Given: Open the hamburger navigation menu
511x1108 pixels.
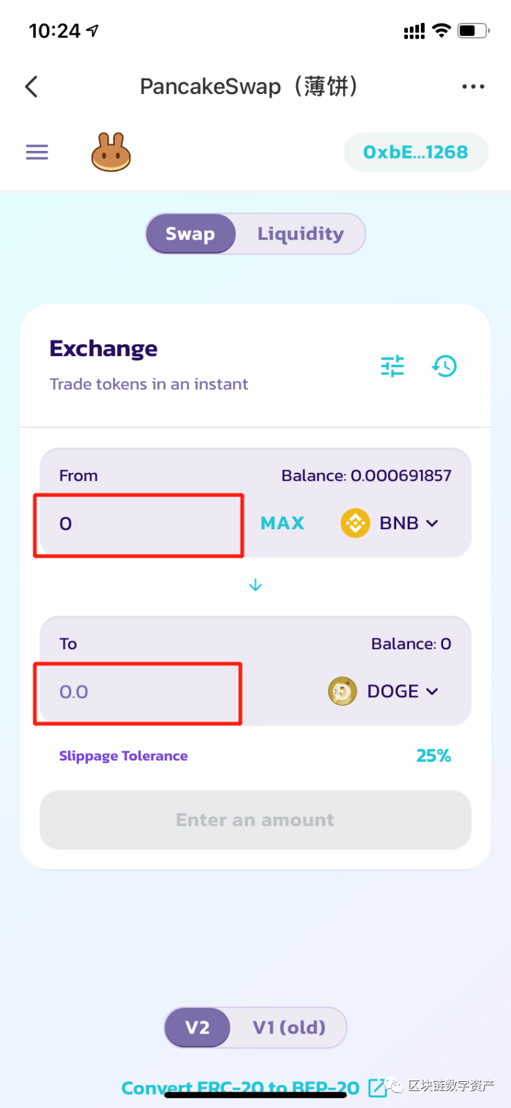Looking at the screenshot, I should pyautogui.click(x=37, y=152).
